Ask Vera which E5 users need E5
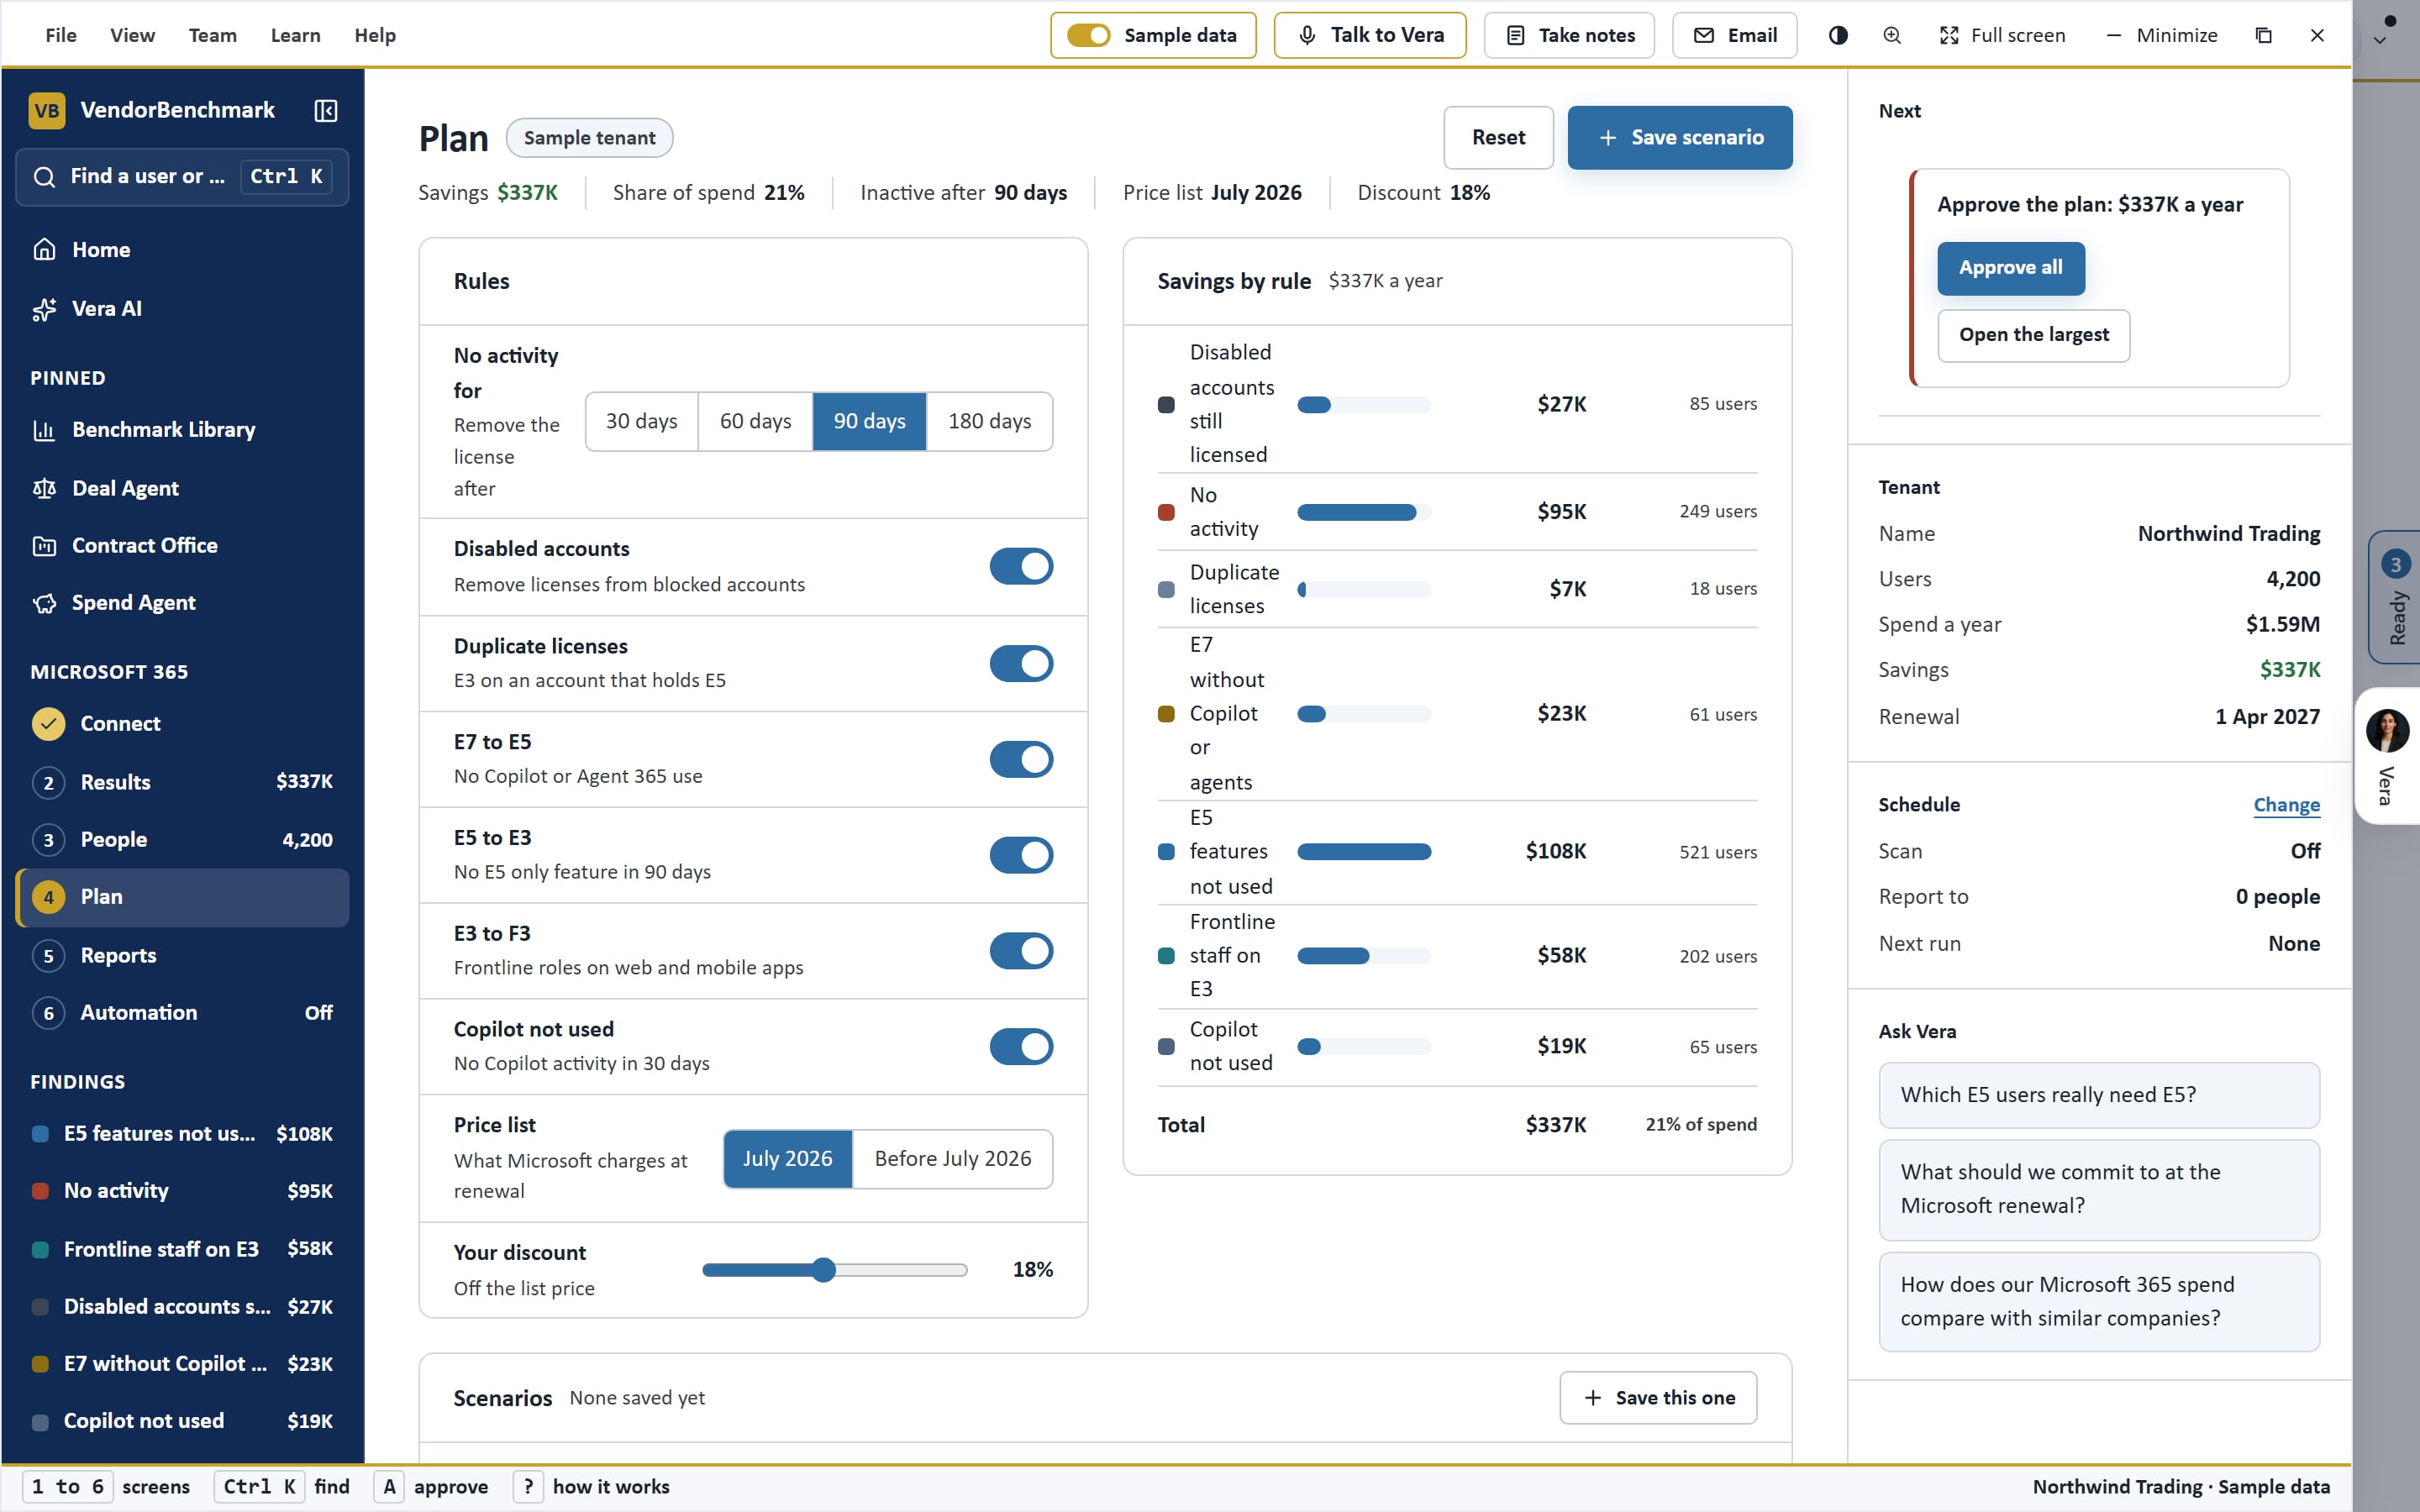2420x1512 pixels. tap(2098, 1095)
